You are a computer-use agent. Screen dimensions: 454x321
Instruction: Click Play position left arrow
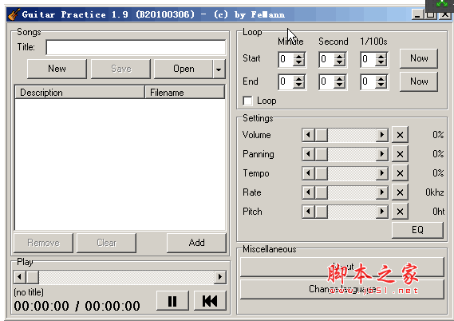click(20, 277)
